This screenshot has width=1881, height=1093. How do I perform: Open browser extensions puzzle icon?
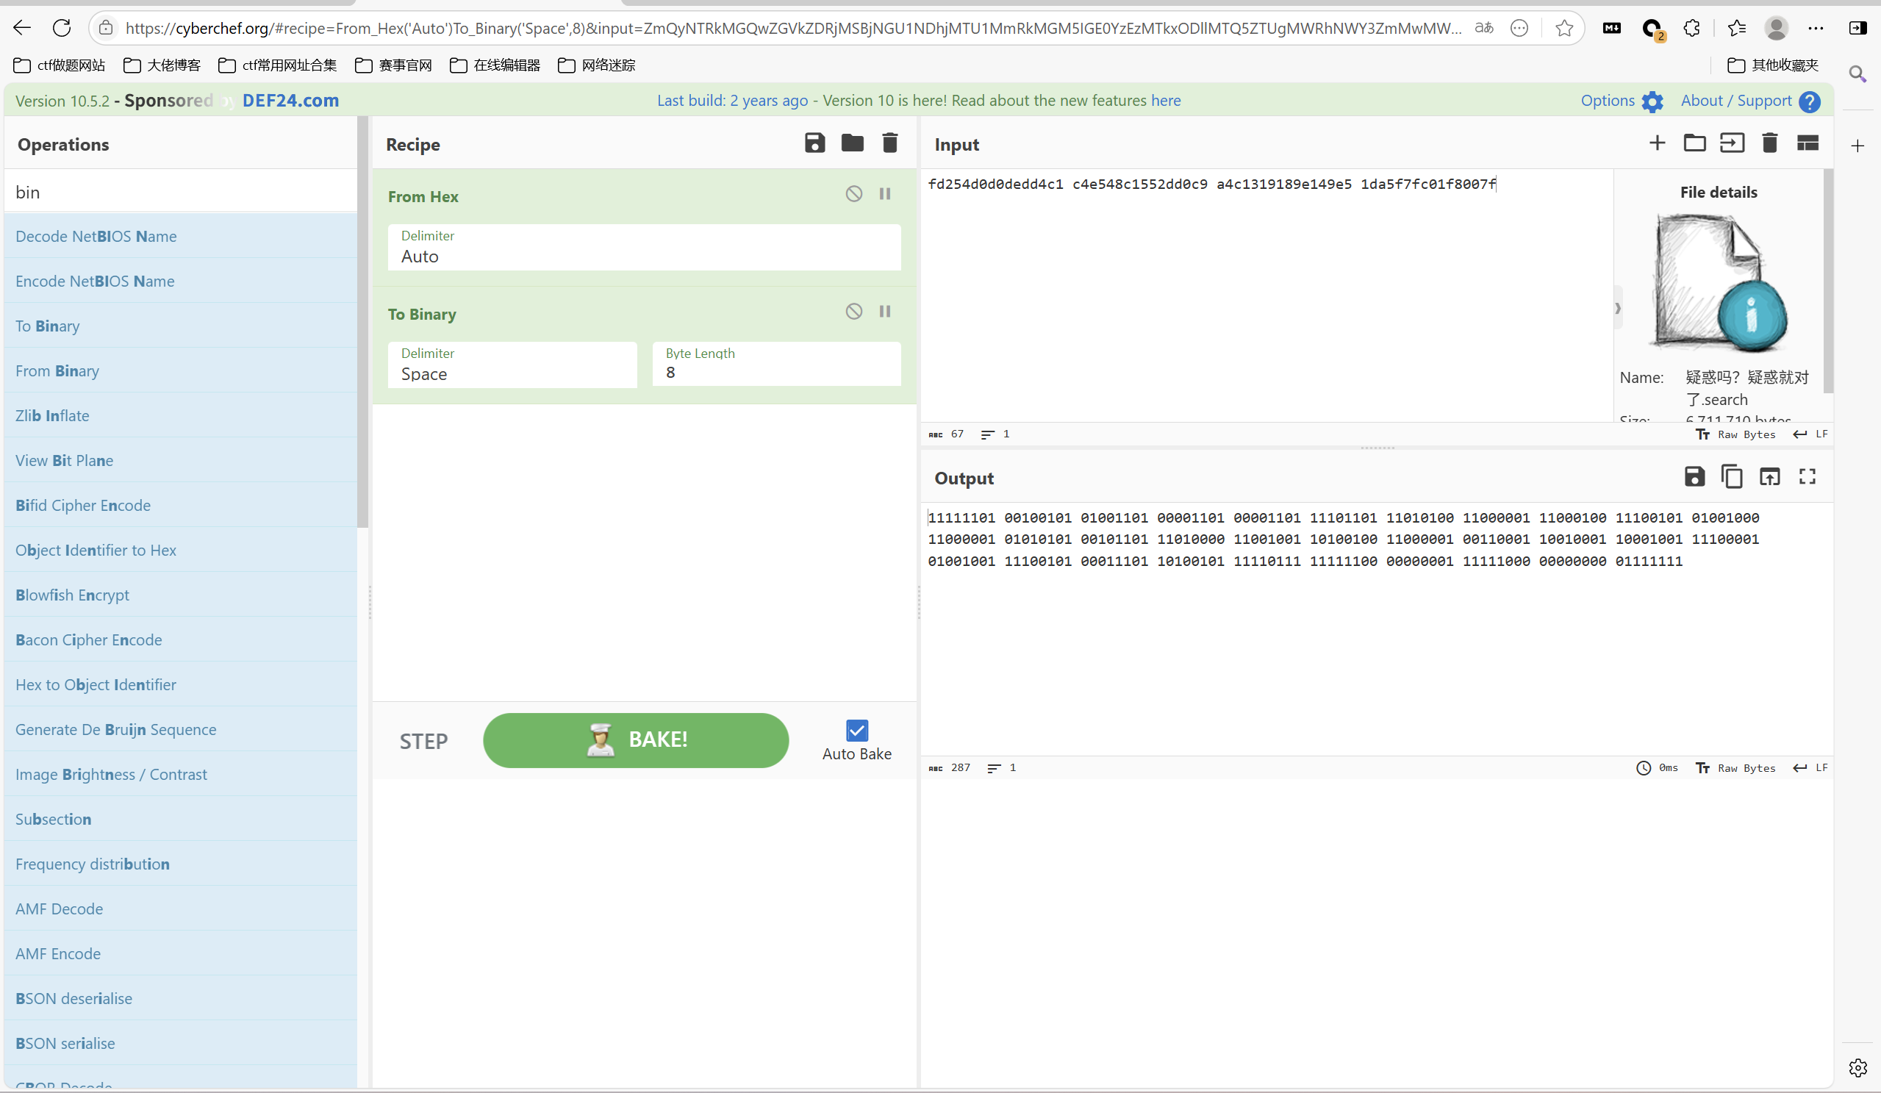pyautogui.click(x=1691, y=29)
